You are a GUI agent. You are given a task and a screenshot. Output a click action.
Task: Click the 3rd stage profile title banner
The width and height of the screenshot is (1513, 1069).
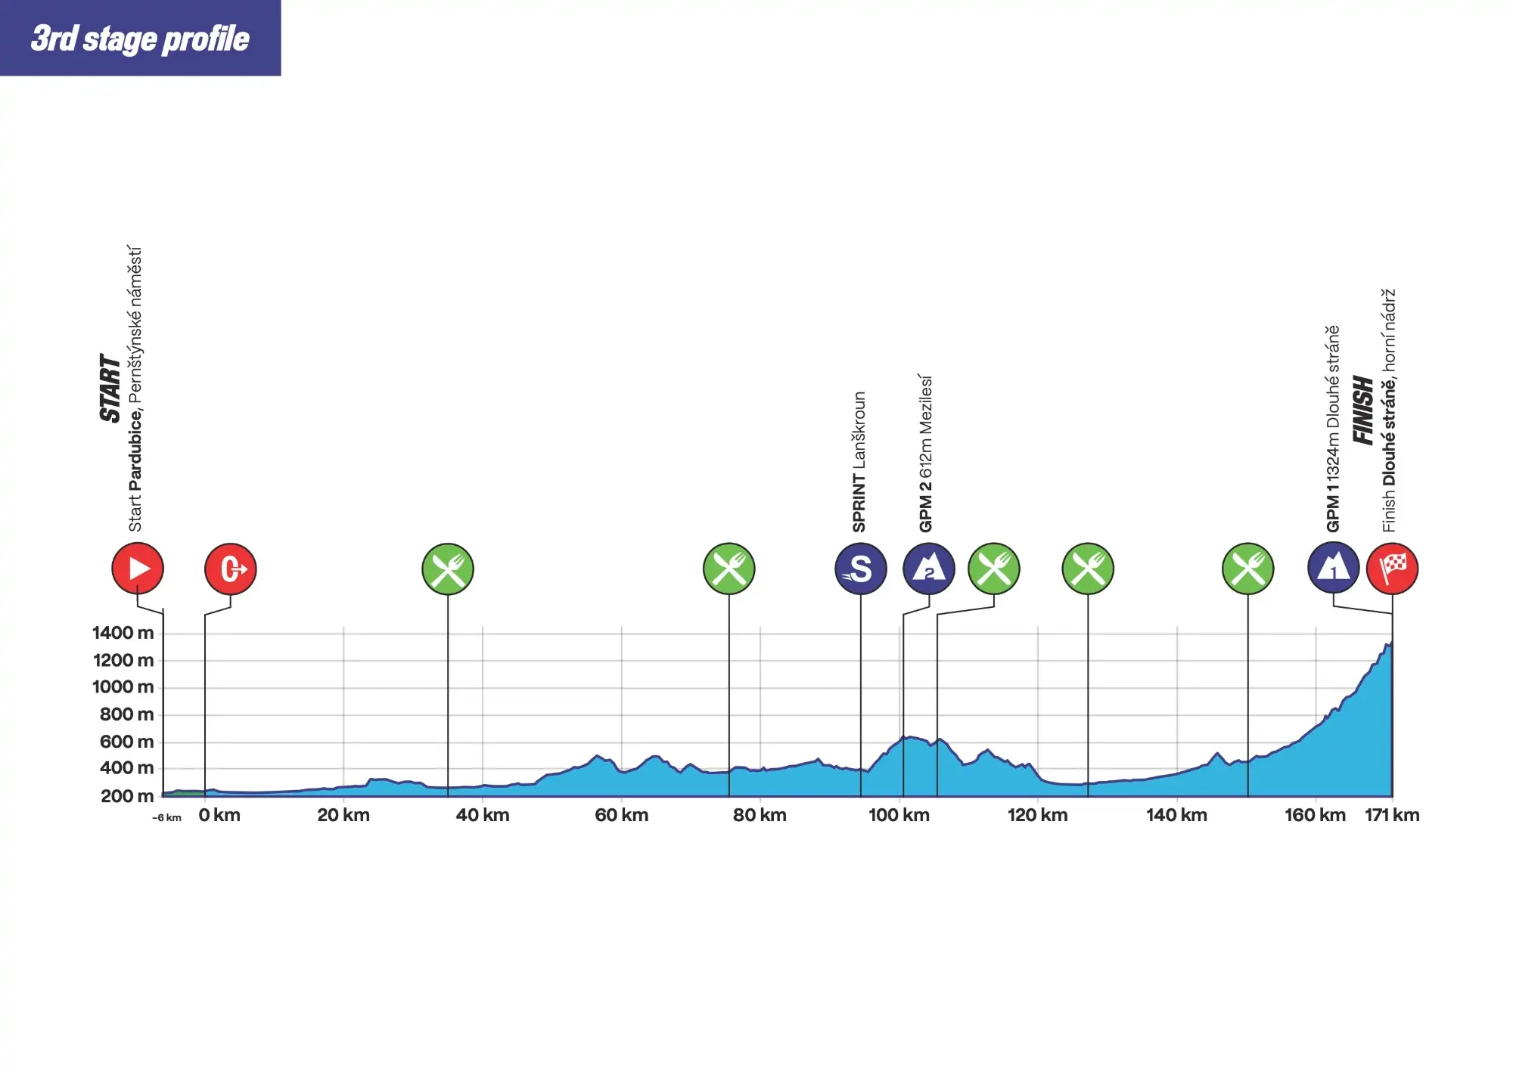pyautogui.click(x=140, y=38)
